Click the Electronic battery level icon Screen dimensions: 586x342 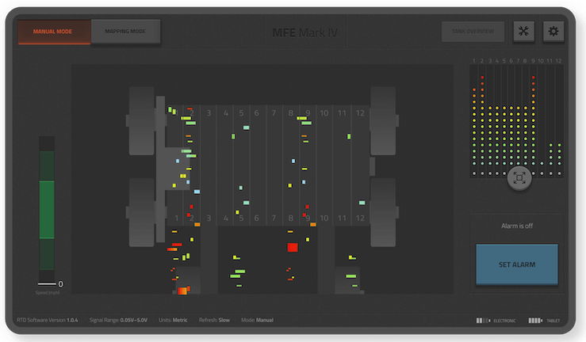tap(483, 321)
